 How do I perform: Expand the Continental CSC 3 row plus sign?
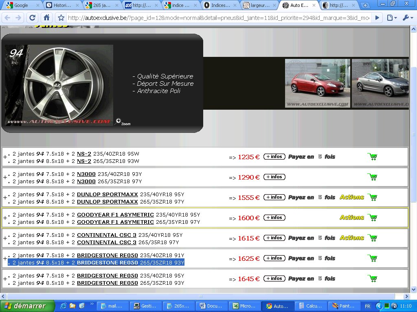click(x=5, y=238)
